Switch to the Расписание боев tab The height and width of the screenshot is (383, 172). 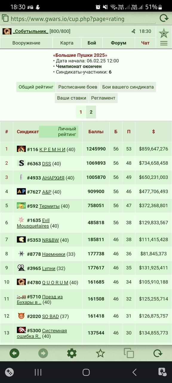click(x=78, y=87)
